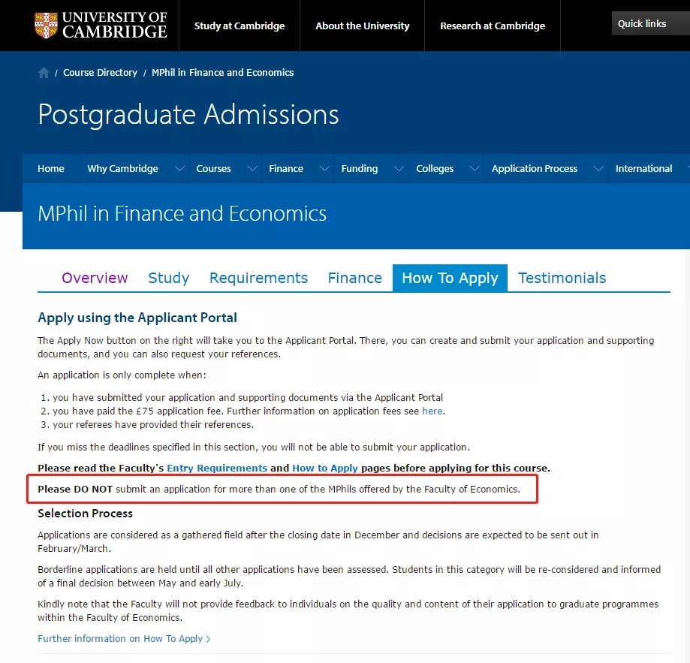This screenshot has width=690, height=663.
Task: Switch to the Requirements tab
Action: tap(258, 278)
